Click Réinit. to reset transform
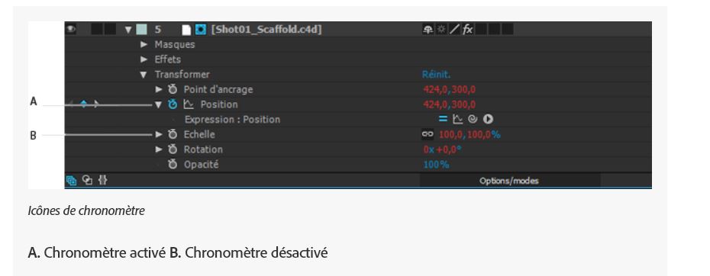The image size is (710, 276). point(436,75)
